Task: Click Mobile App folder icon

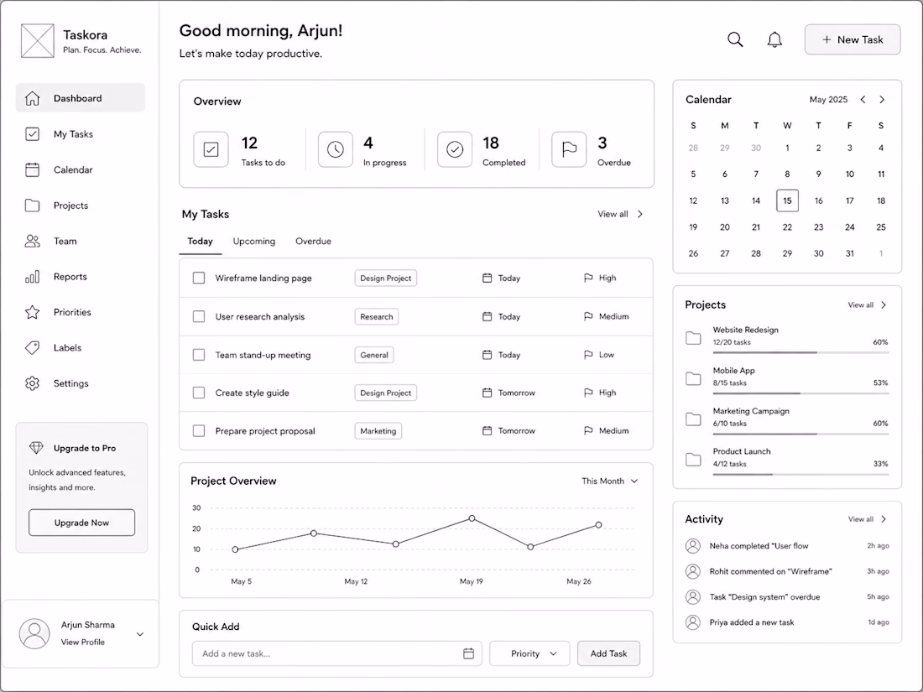Action: (693, 378)
